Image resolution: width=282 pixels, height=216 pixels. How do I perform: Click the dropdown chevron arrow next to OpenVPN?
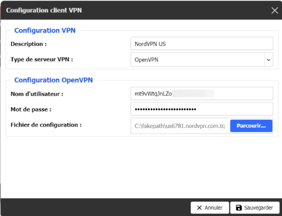coord(268,60)
